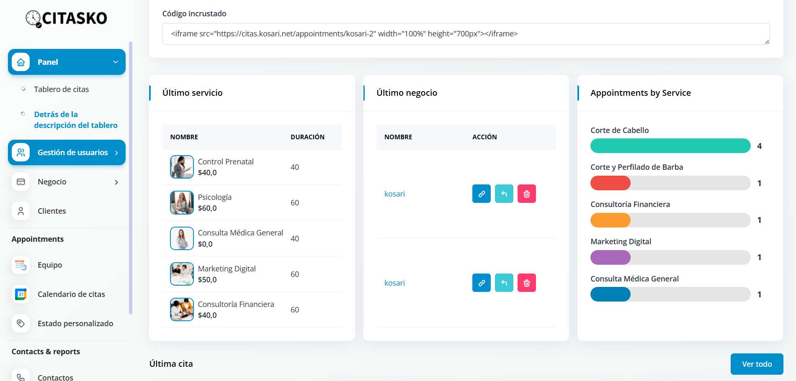Select the Gestión de usuarios users icon
The image size is (796, 381).
click(21, 152)
